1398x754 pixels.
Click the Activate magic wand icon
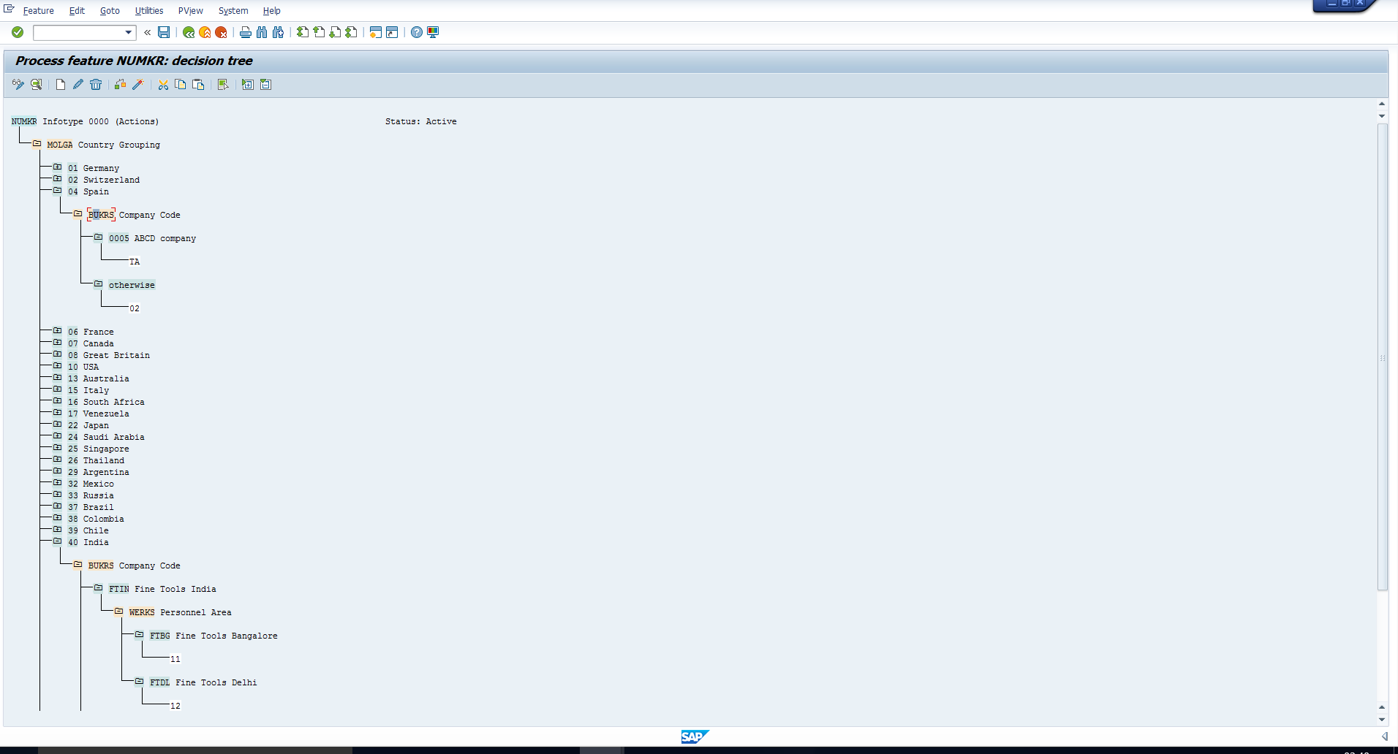[137, 85]
